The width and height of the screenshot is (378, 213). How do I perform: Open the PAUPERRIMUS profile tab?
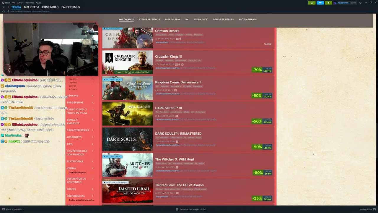coord(71,7)
